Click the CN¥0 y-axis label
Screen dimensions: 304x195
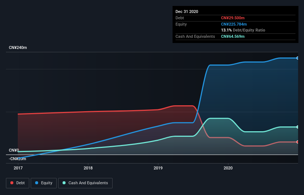[x=14, y=150]
